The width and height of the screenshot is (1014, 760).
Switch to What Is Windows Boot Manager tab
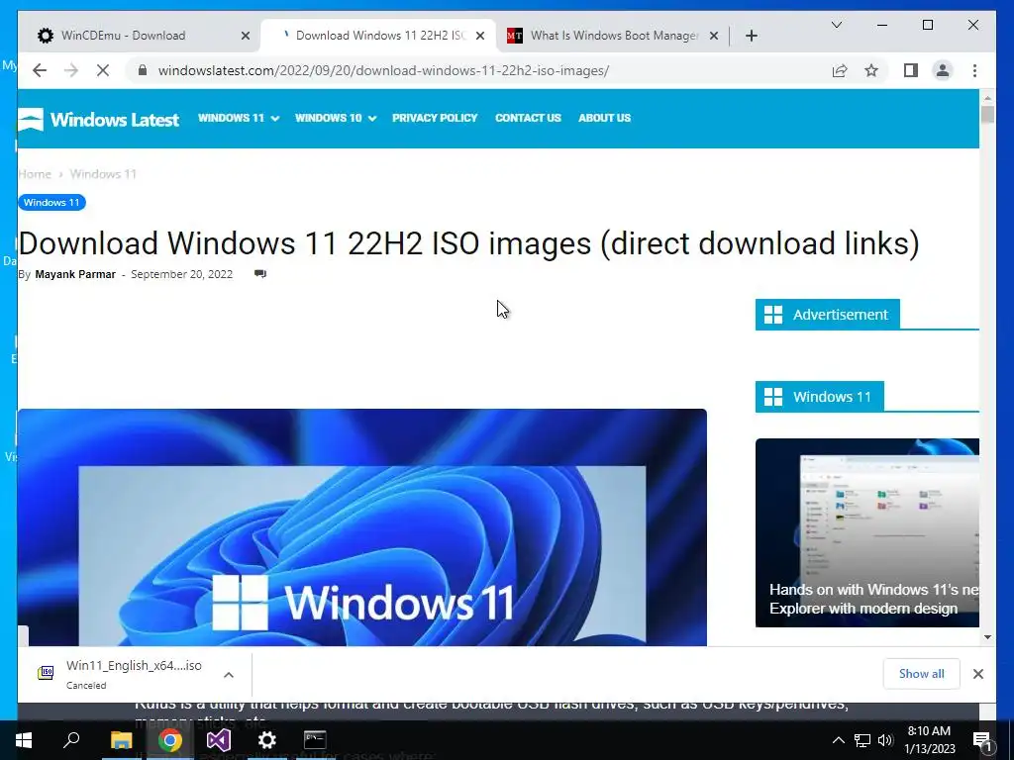(x=613, y=36)
